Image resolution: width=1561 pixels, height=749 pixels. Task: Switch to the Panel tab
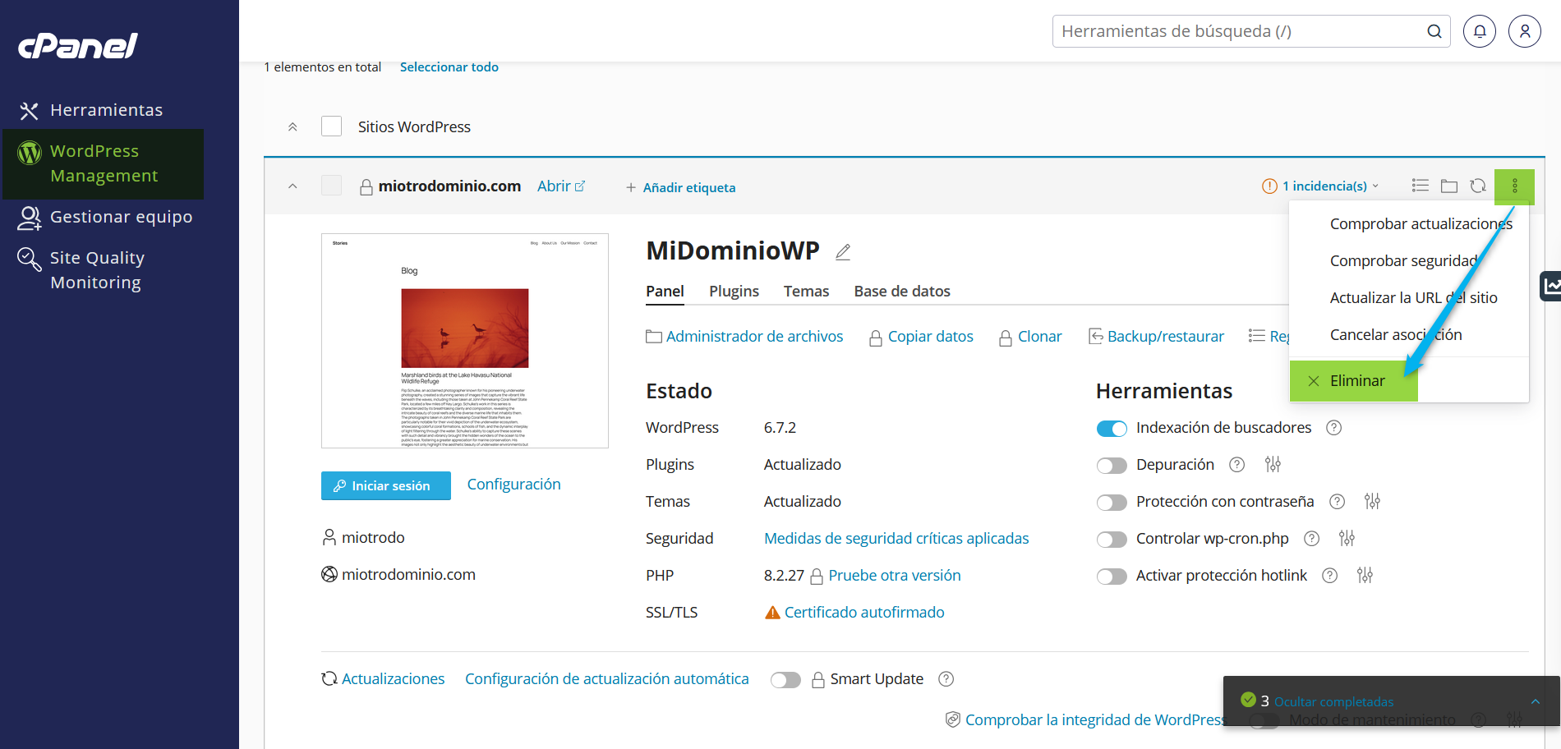(x=665, y=292)
